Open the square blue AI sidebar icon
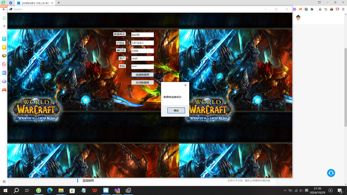This screenshot has height=195, width=347. [x=4, y=73]
